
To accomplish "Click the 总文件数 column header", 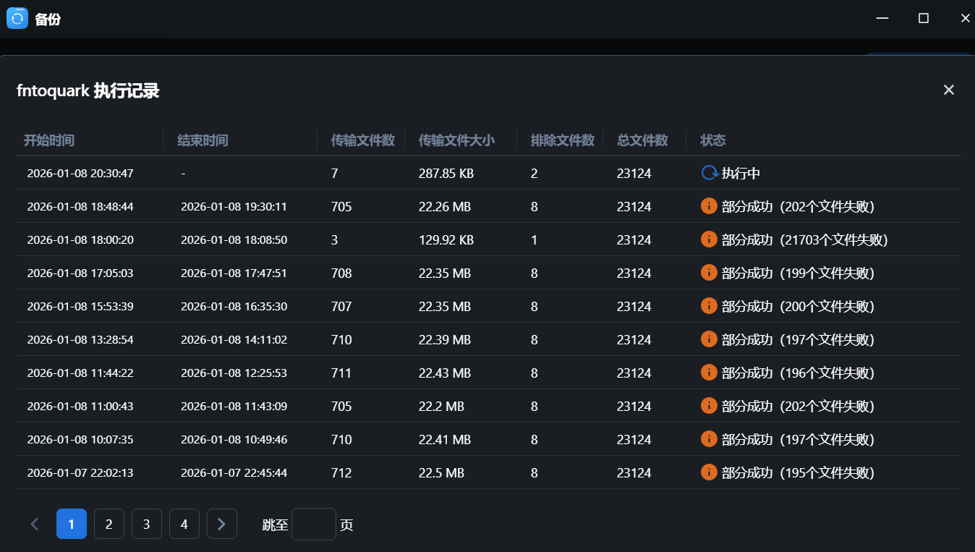I will 642,140.
